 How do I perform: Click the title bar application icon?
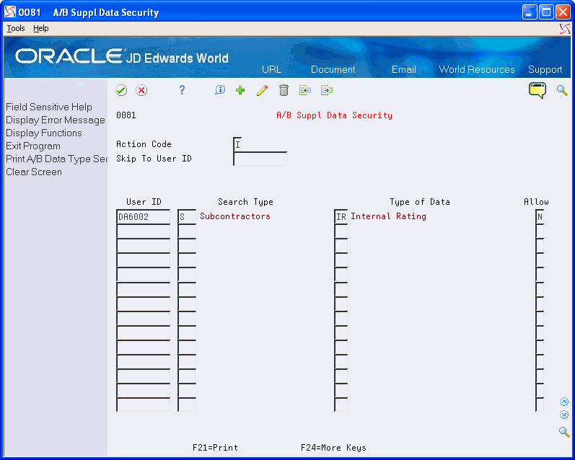point(10,12)
